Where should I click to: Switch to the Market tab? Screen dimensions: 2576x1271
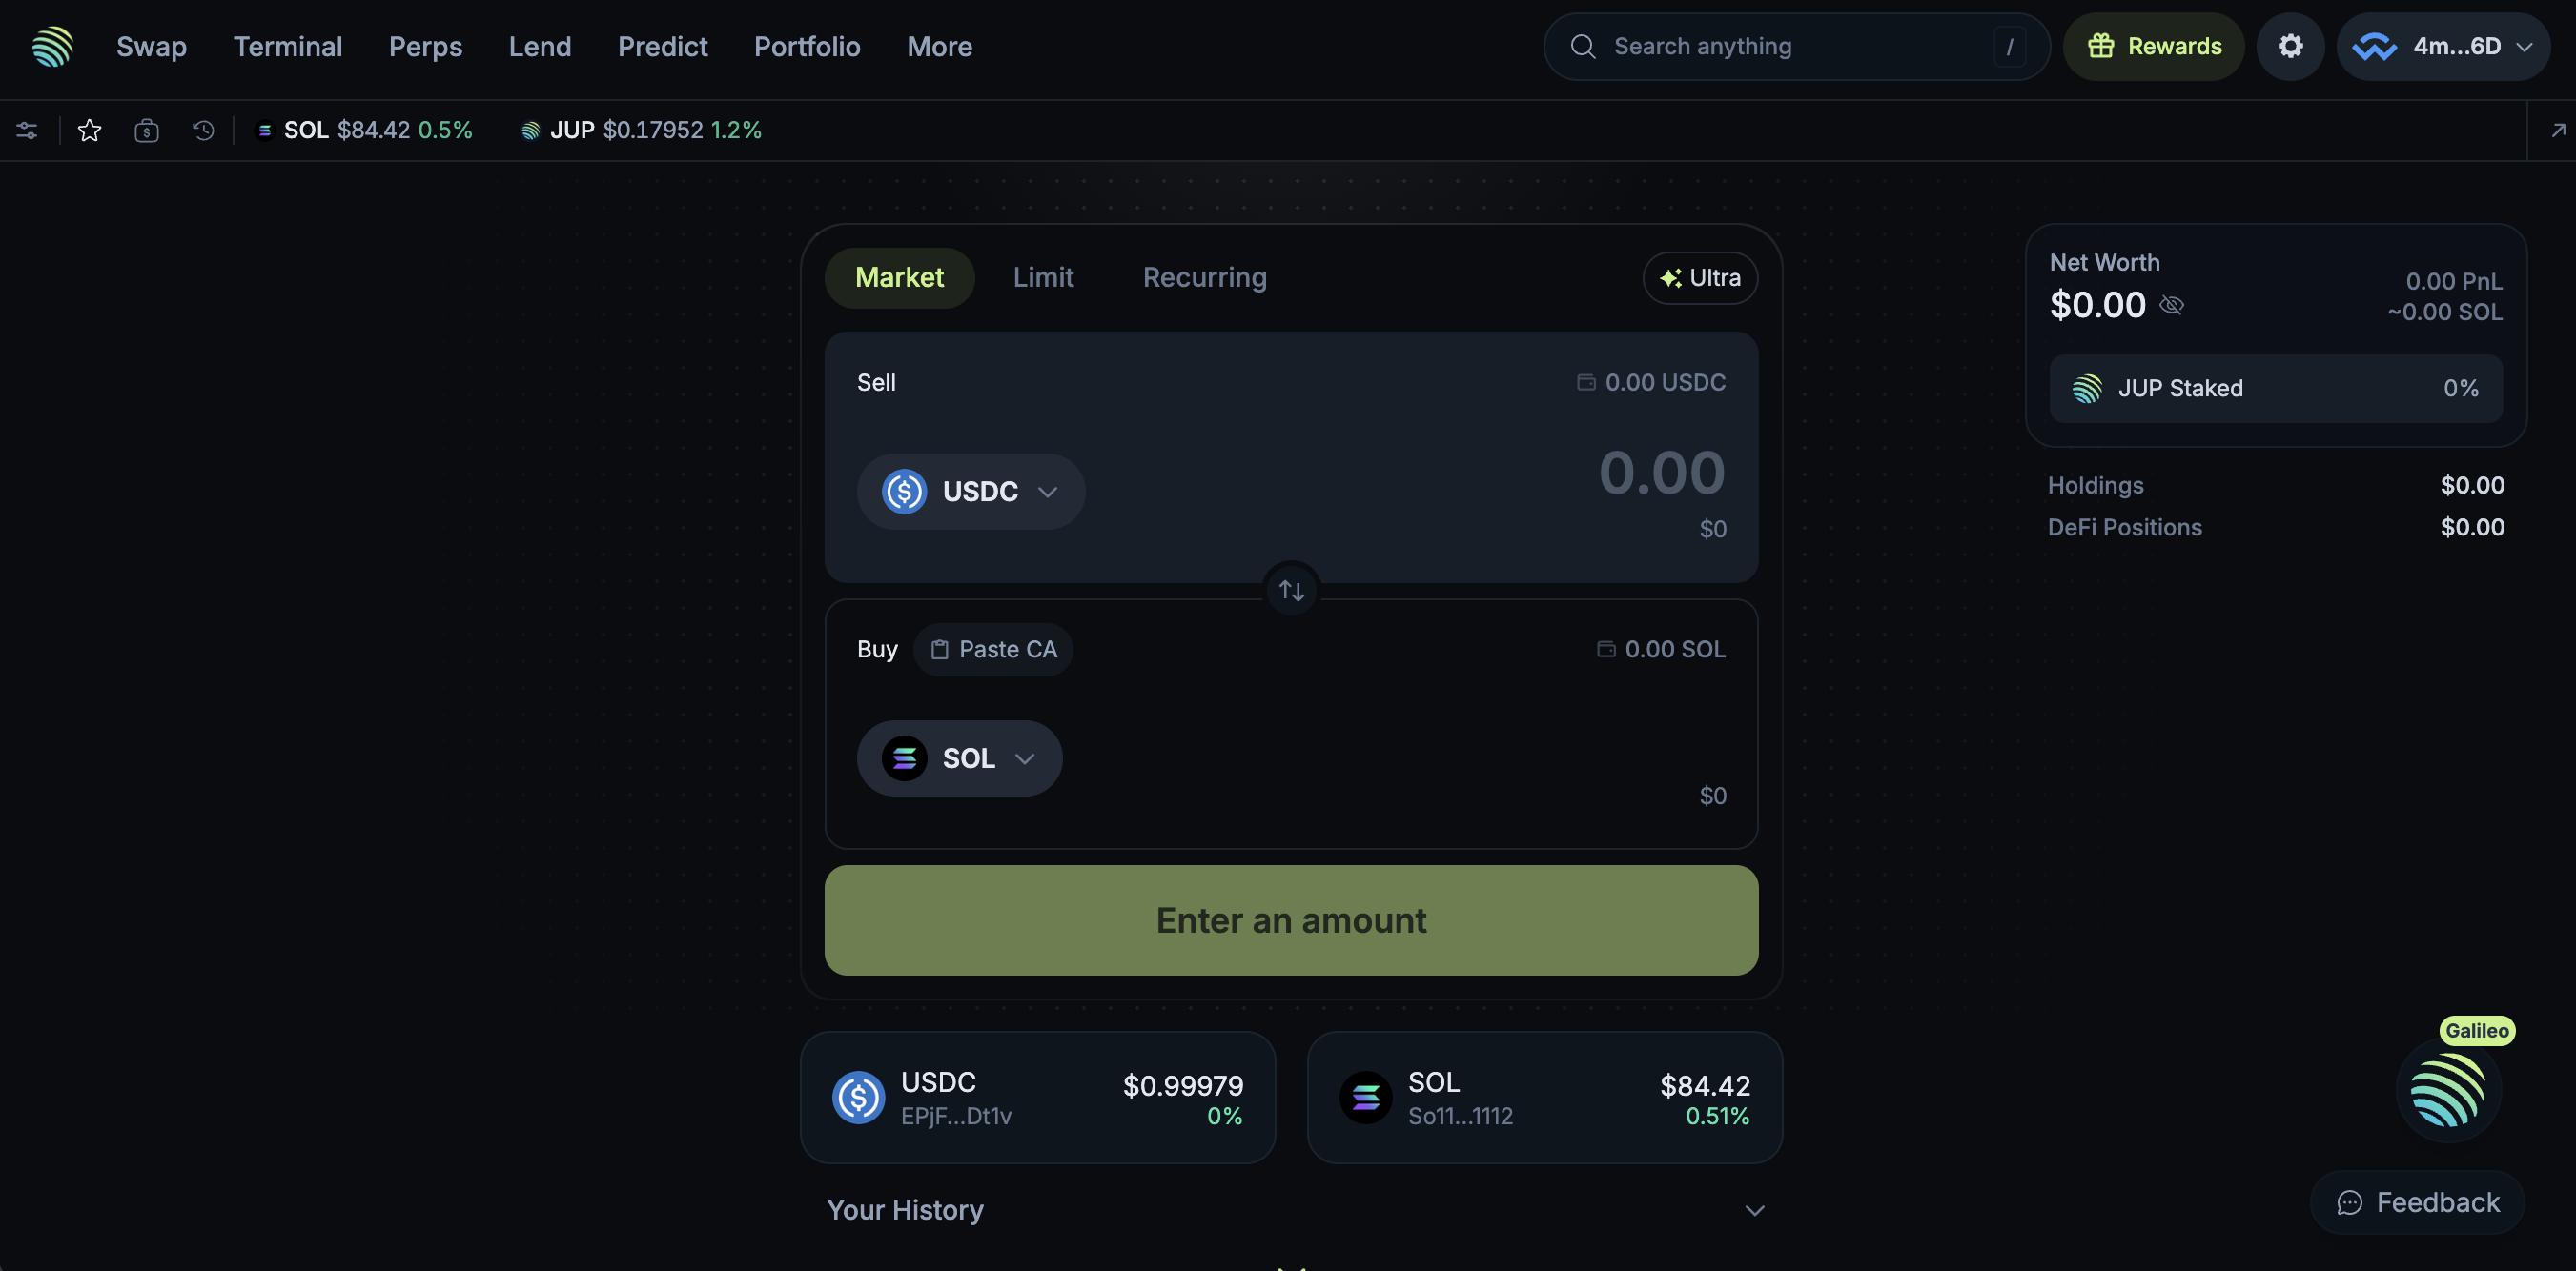[899, 278]
